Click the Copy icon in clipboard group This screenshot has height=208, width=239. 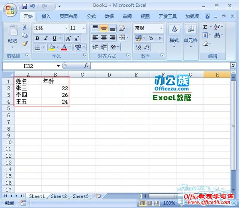25,35
